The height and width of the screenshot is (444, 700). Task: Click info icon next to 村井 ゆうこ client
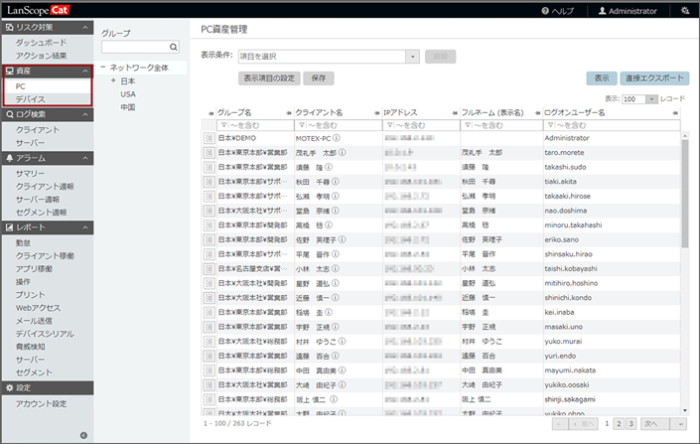(x=342, y=342)
